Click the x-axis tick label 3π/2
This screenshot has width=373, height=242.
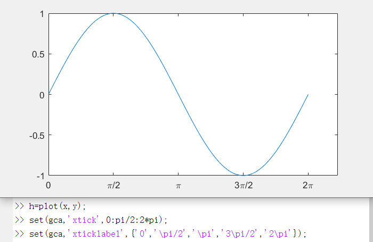tap(244, 185)
